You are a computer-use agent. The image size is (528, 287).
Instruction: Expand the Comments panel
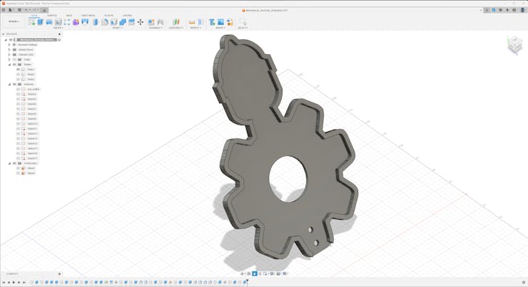tap(60, 274)
